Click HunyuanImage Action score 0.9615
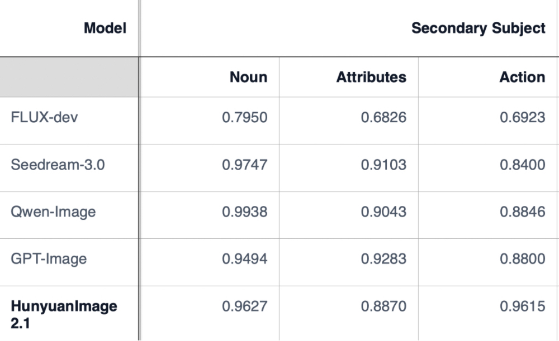Image resolution: width=559 pixels, height=341 pixels. point(522,306)
